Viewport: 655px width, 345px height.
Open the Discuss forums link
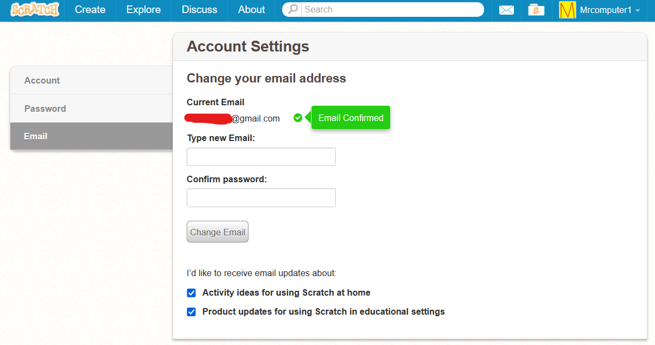point(199,10)
